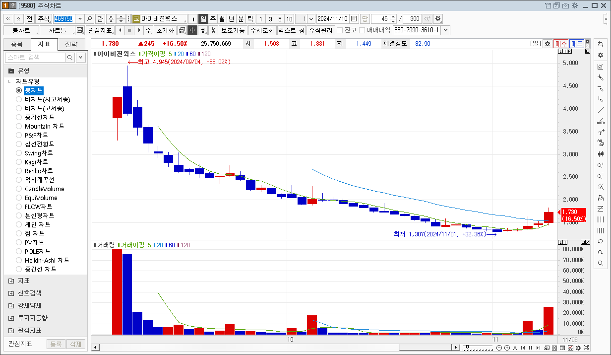Click the undo arrow in right toolbar
The height and width of the screenshot is (355, 611).
point(601,242)
